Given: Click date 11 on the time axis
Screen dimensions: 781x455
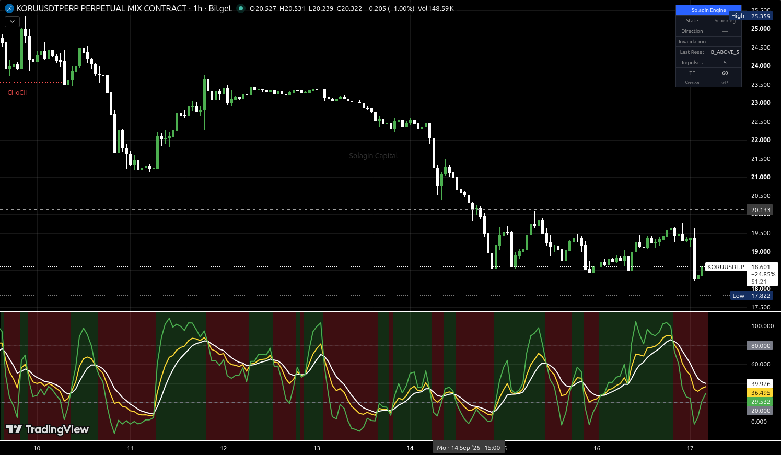Looking at the screenshot, I should [130, 448].
